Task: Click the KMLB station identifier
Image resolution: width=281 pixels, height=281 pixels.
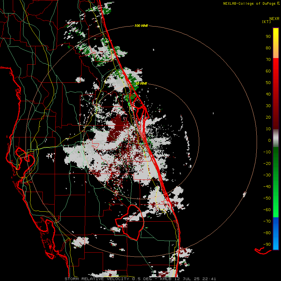Action: tap(166, 279)
